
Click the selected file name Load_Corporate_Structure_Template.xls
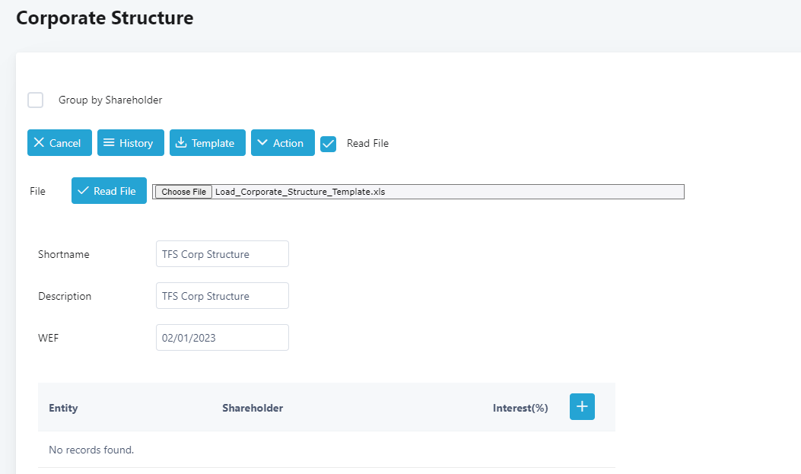pyautogui.click(x=300, y=192)
